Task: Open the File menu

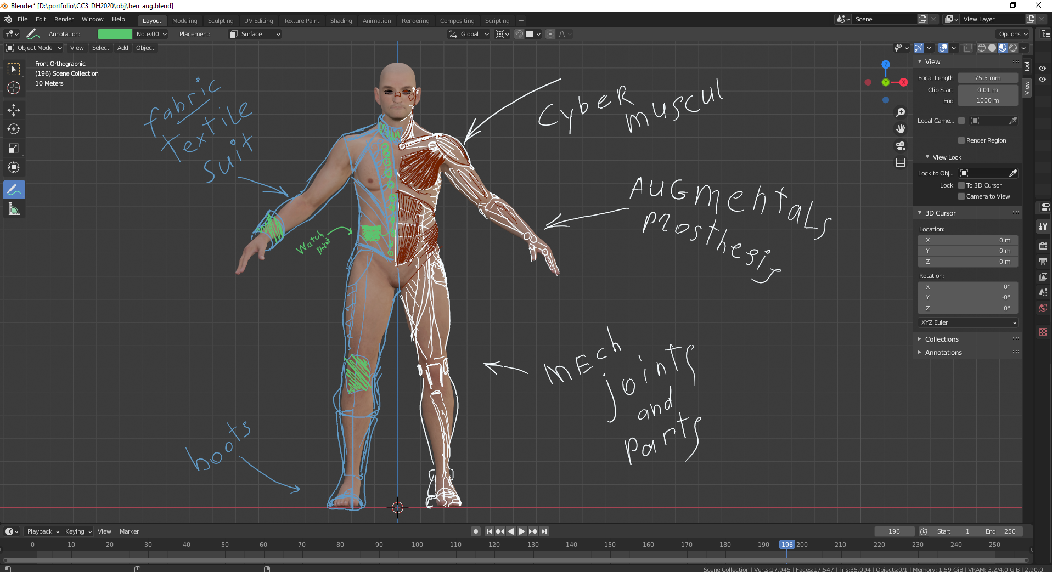Action: (22, 19)
